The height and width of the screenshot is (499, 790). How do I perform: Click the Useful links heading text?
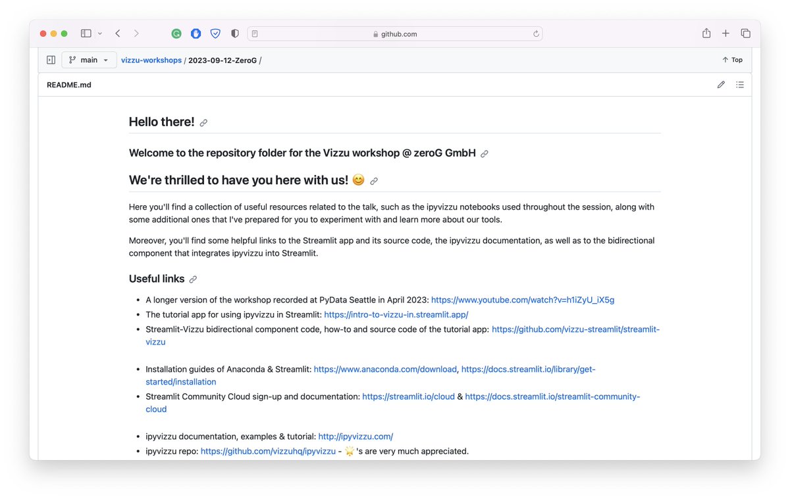157,279
